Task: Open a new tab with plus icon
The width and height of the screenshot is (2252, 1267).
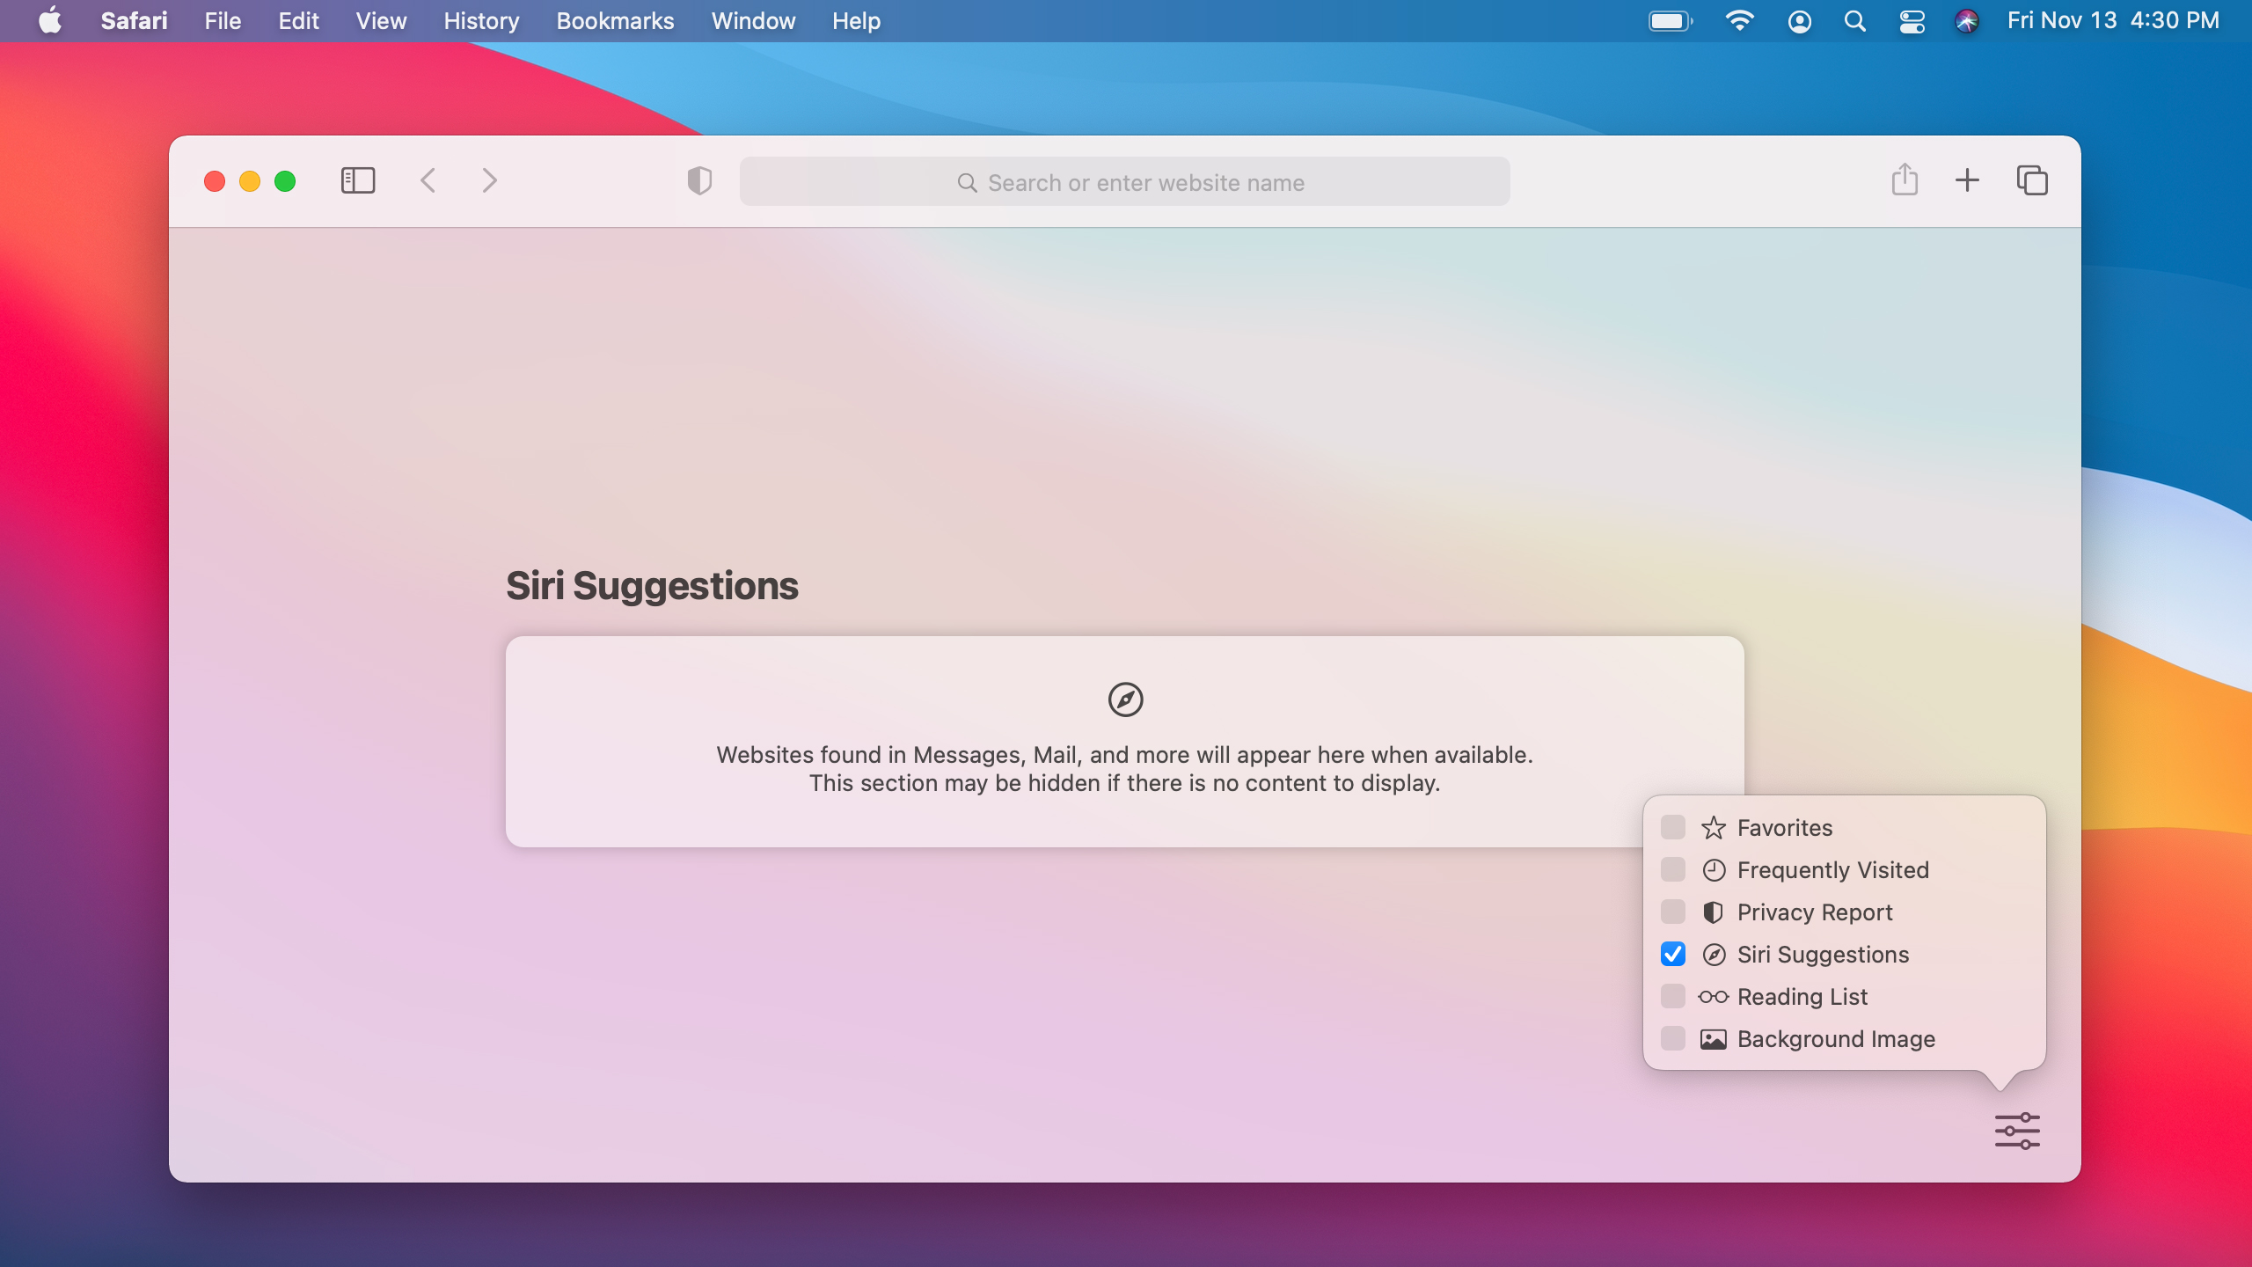Action: (1967, 180)
